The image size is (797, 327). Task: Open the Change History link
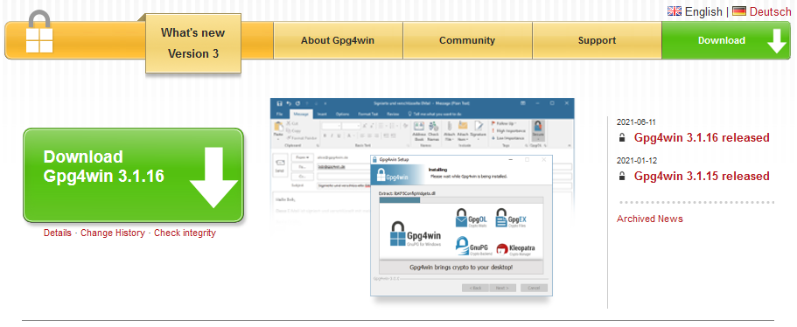click(113, 233)
